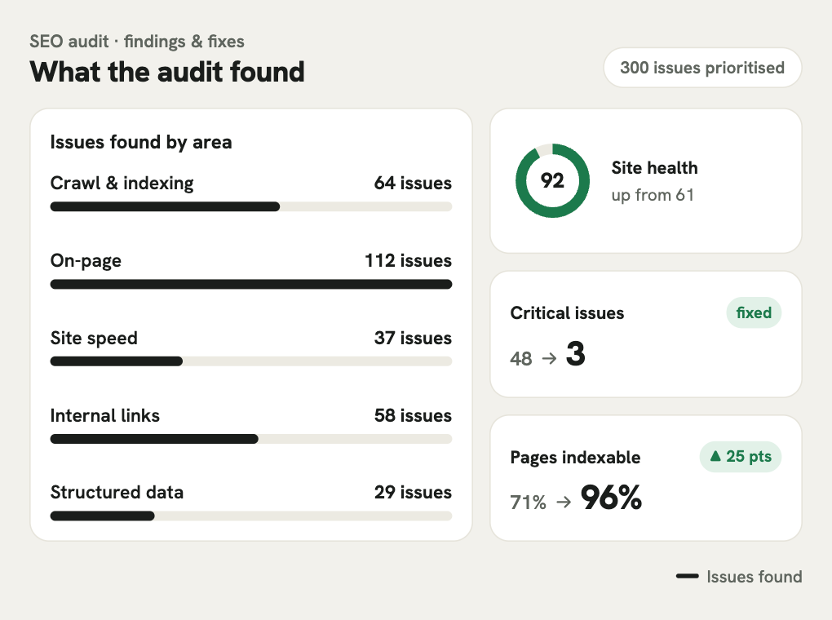832x620 pixels.
Task: Click the '64 issues' value
Action: coord(413,183)
